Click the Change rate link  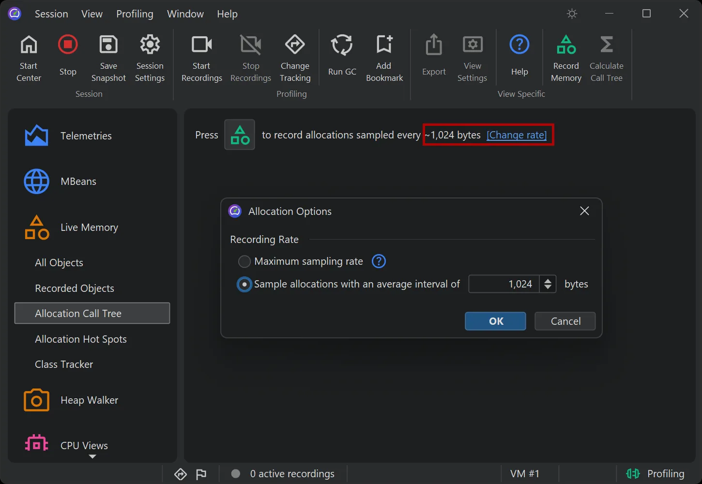click(x=517, y=135)
